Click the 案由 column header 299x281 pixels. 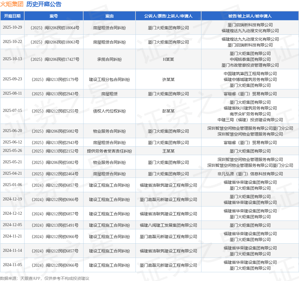(109, 16)
